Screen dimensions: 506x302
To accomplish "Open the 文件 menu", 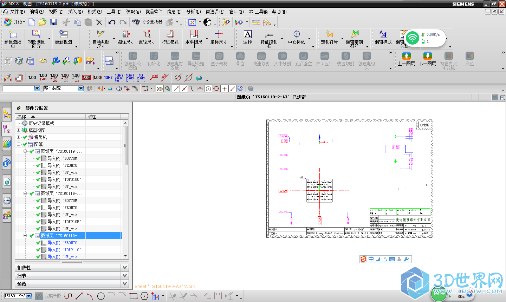I will [x=17, y=12].
